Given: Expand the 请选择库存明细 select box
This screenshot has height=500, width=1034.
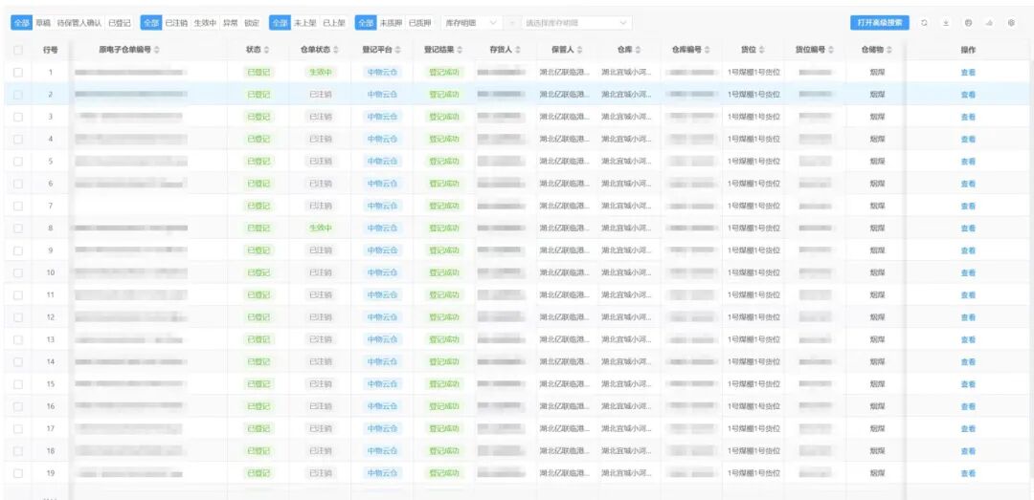Looking at the screenshot, I should pyautogui.click(x=576, y=22).
